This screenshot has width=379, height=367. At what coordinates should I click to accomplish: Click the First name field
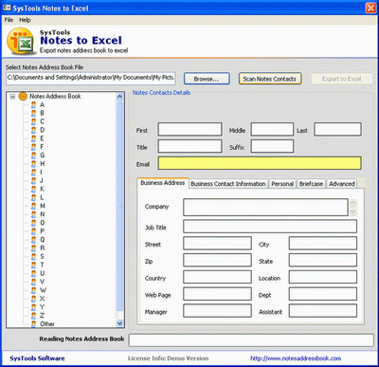[189, 129]
